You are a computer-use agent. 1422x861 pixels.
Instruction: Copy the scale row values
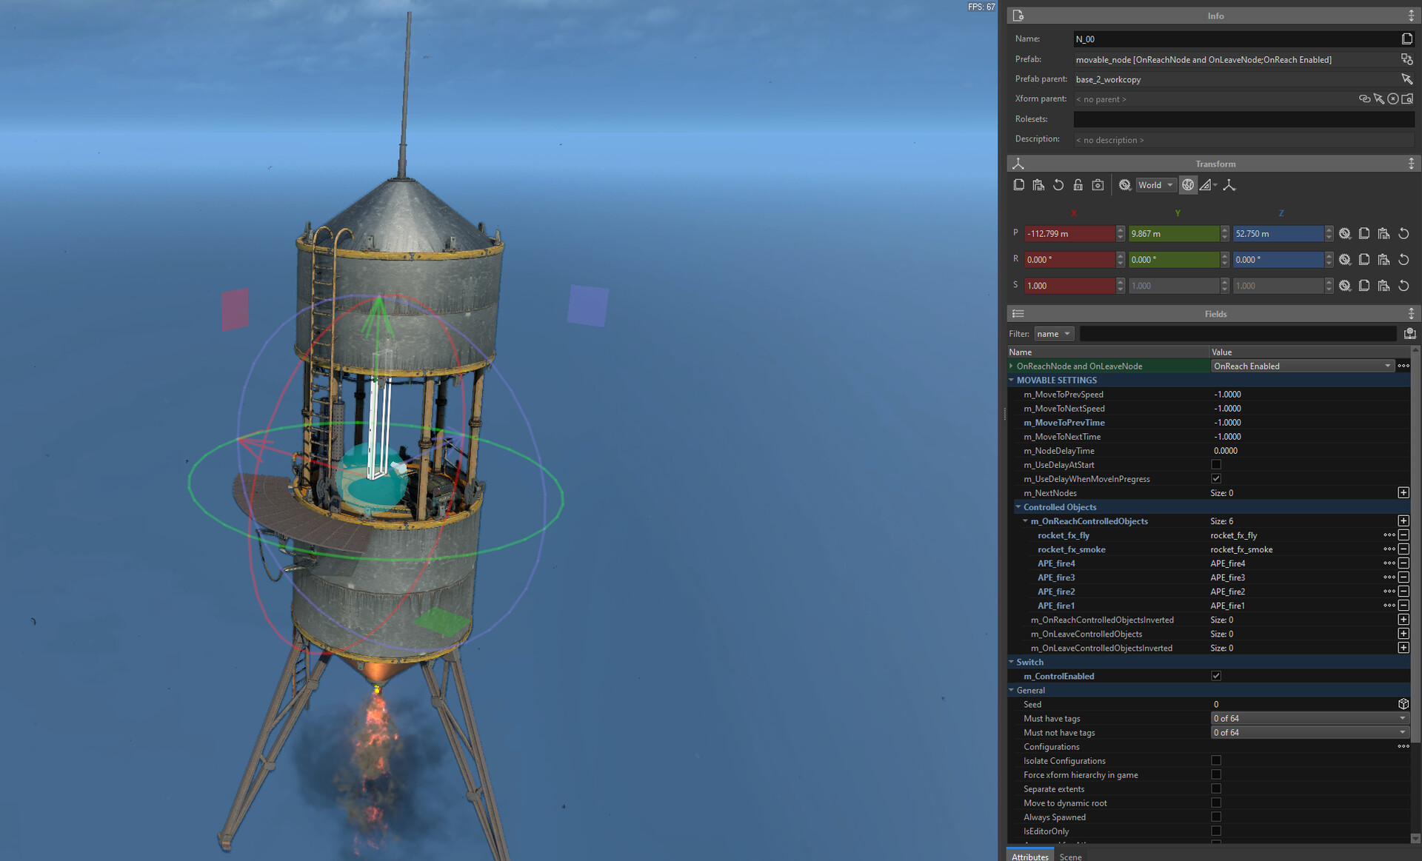(1364, 286)
